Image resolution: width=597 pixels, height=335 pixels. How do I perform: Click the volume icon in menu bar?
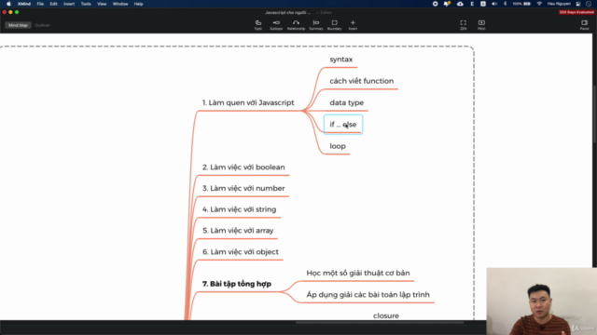click(494, 4)
